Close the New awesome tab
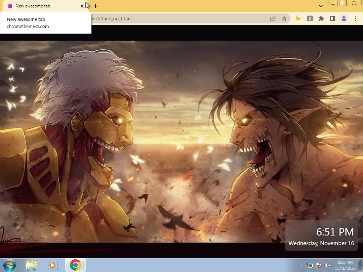363x272 pixels. coord(82,6)
